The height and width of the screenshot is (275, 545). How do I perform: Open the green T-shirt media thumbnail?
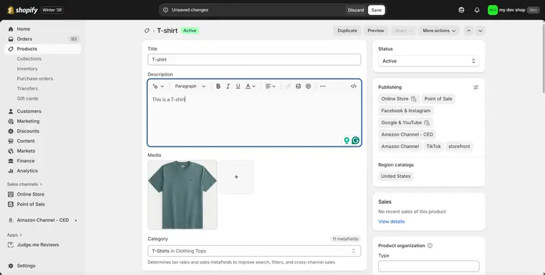(x=183, y=195)
